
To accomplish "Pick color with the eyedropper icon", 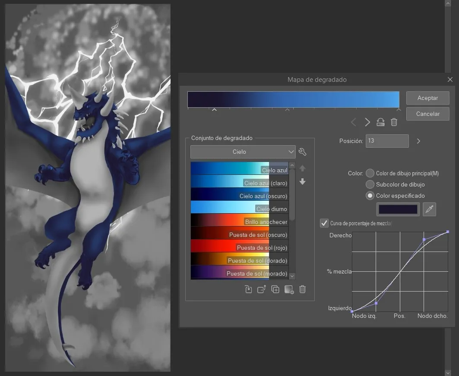I will point(429,209).
